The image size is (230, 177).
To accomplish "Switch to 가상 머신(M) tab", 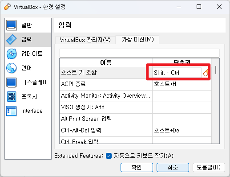I will 137,40.
